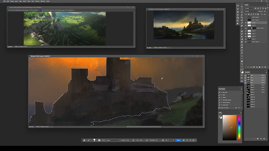Select the Layer 2 row
Image resolution: width=269 pixels, height=151 pixels.
coord(256,36)
